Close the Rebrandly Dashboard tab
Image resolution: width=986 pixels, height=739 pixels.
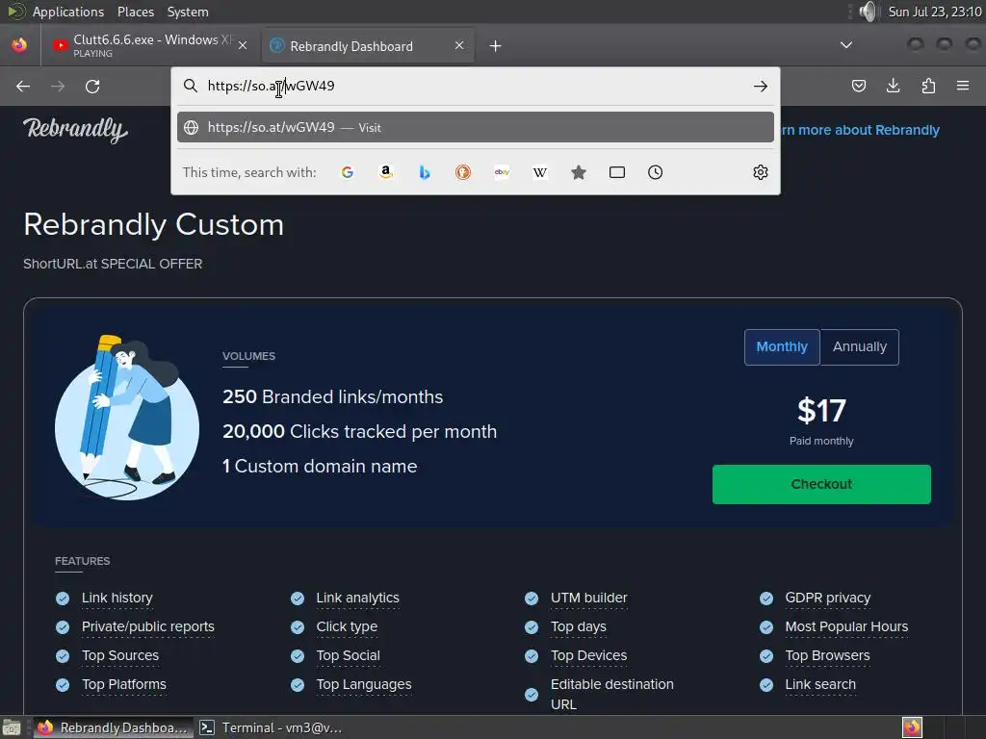point(459,45)
